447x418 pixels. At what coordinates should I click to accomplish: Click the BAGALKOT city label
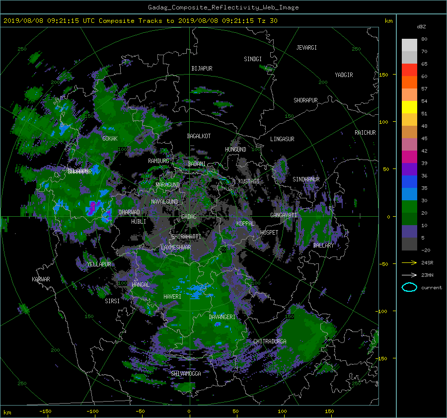tap(199, 136)
